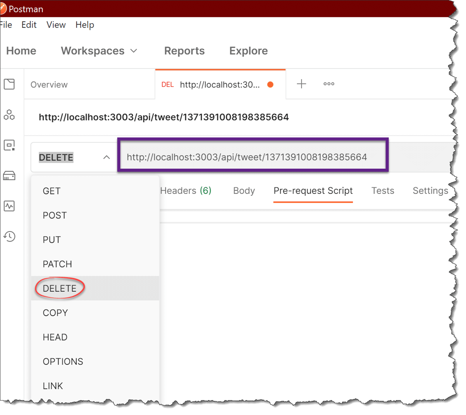
Task: Open the APIs sidebar icon
Action: tap(9, 115)
